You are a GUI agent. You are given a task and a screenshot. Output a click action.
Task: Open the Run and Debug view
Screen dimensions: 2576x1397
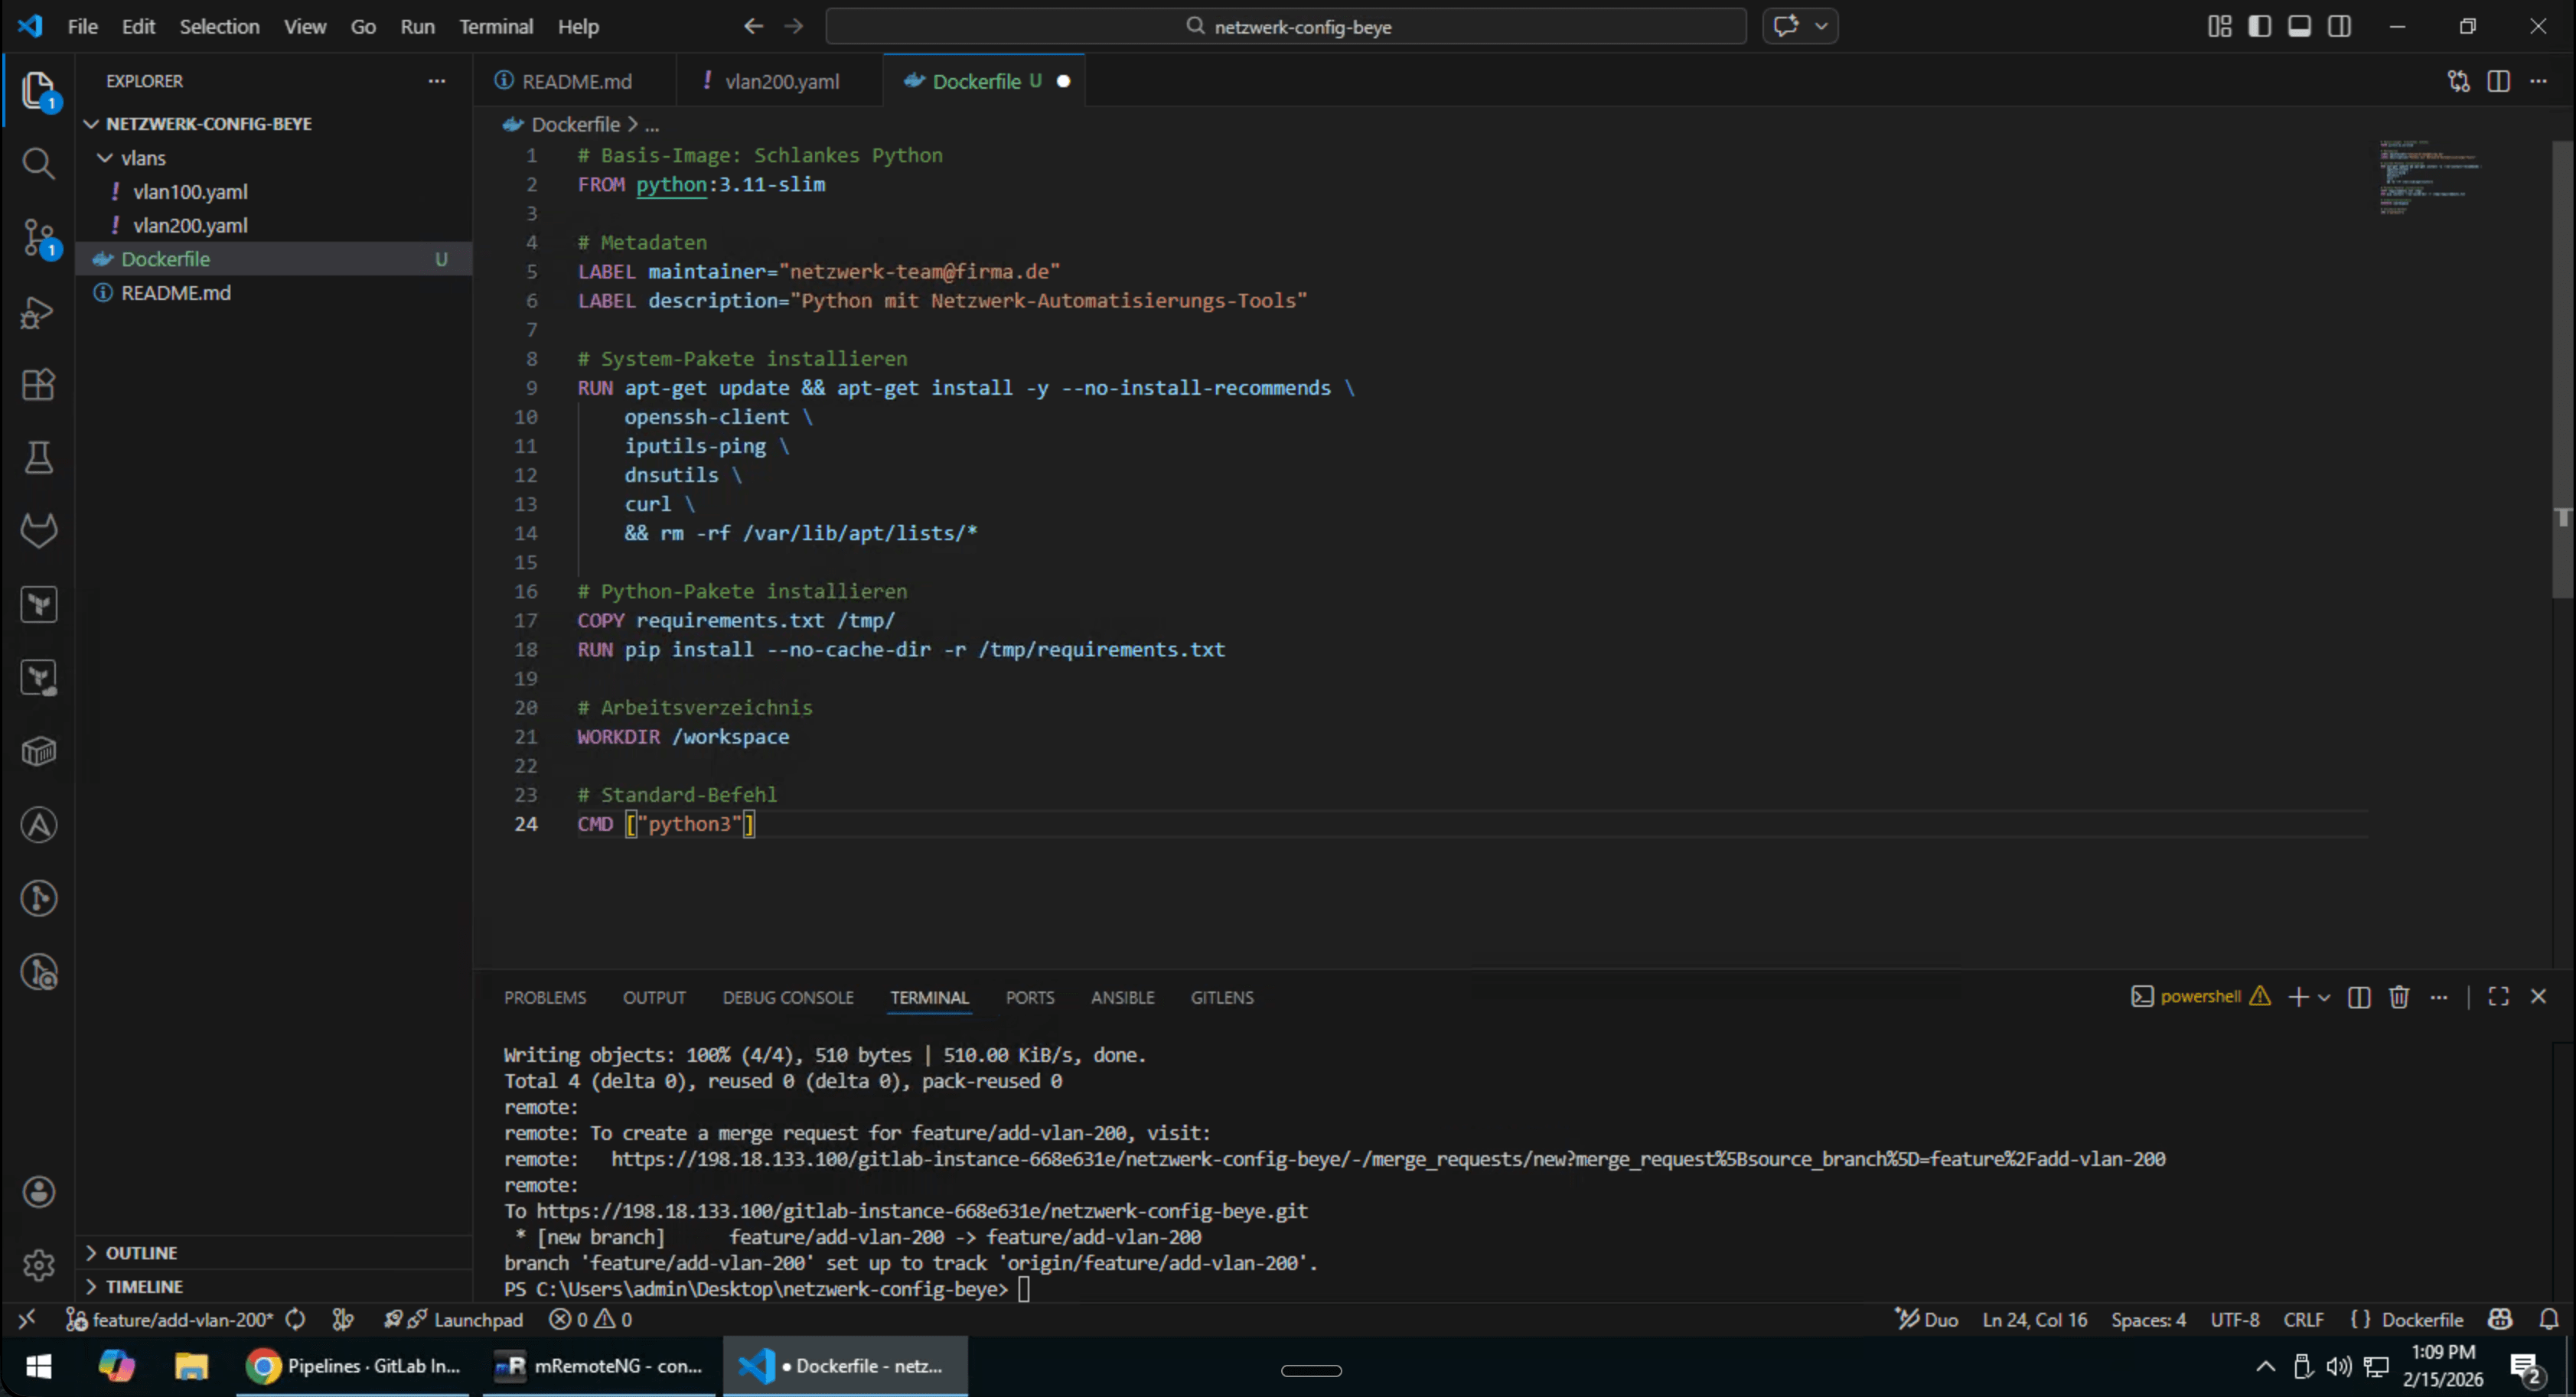coord(38,311)
